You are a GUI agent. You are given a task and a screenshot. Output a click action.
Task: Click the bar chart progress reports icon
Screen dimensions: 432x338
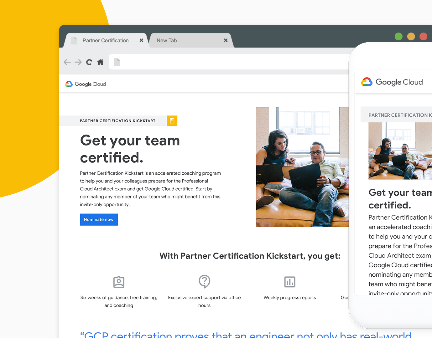pos(290,282)
